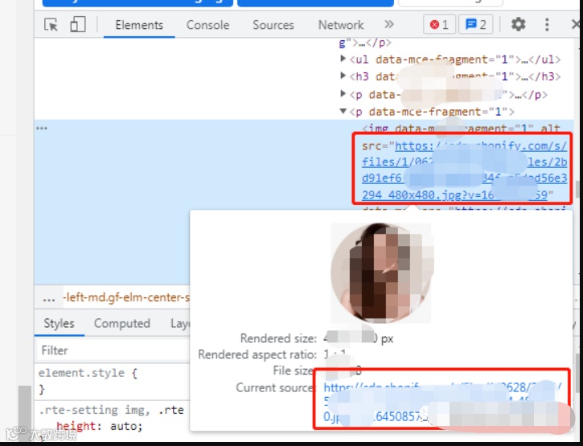
Task: Activate the inspect element picker icon
Action: [51, 25]
